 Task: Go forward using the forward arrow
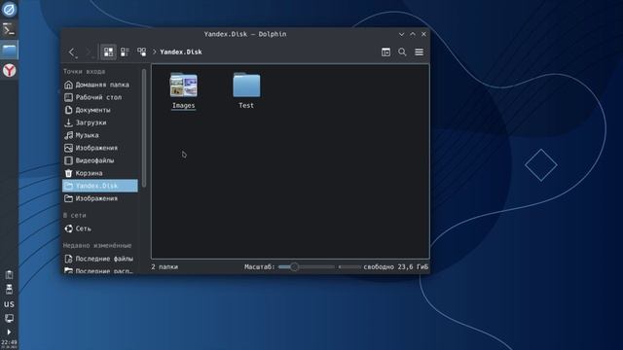[x=89, y=52]
